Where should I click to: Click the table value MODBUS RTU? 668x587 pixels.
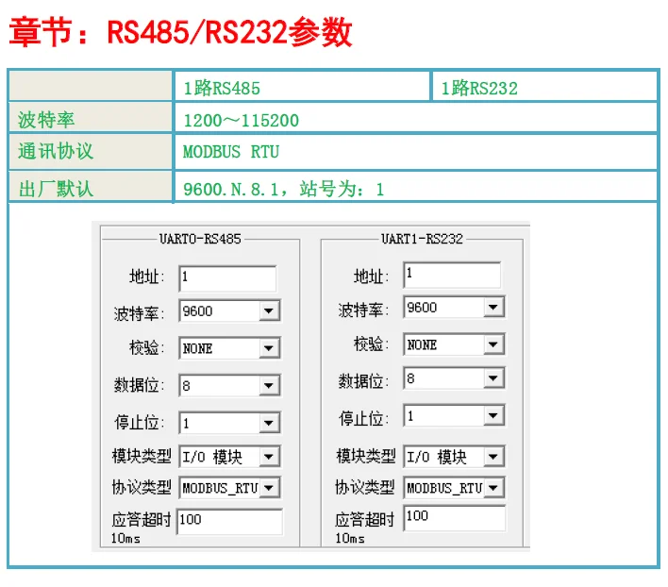point(231,152)
